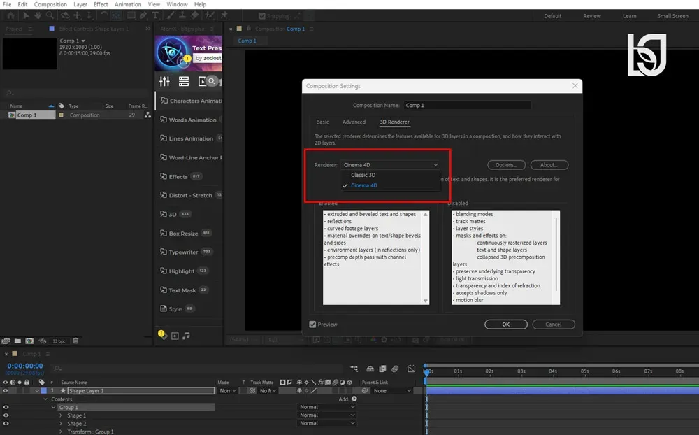The image size is (699, 435).
Task: Click the AtomX list view icon
Action: [x=184, y=81]
